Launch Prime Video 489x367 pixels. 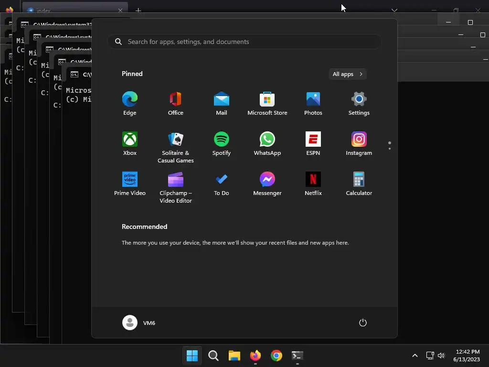(x=130, y=184)
